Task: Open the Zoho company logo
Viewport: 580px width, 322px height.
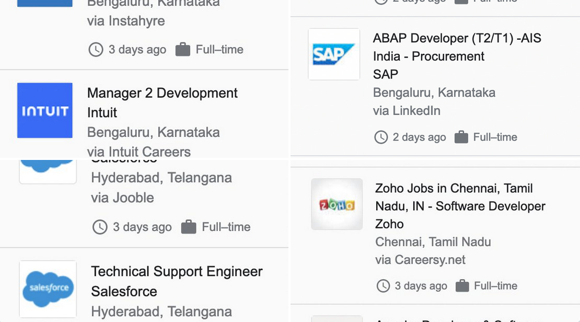Action: [337, 204]
